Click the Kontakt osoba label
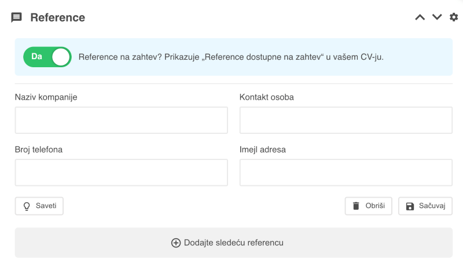This screenshot has height=266, width=463. coord(267,97)
